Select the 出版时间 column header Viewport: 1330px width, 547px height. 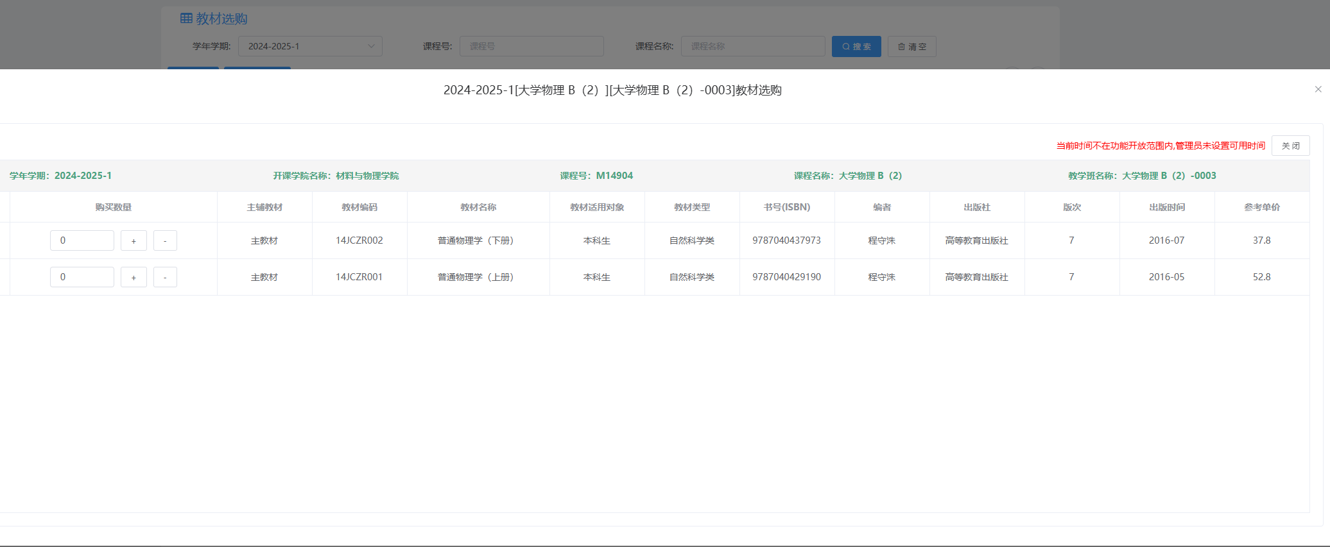(1167, 207)
